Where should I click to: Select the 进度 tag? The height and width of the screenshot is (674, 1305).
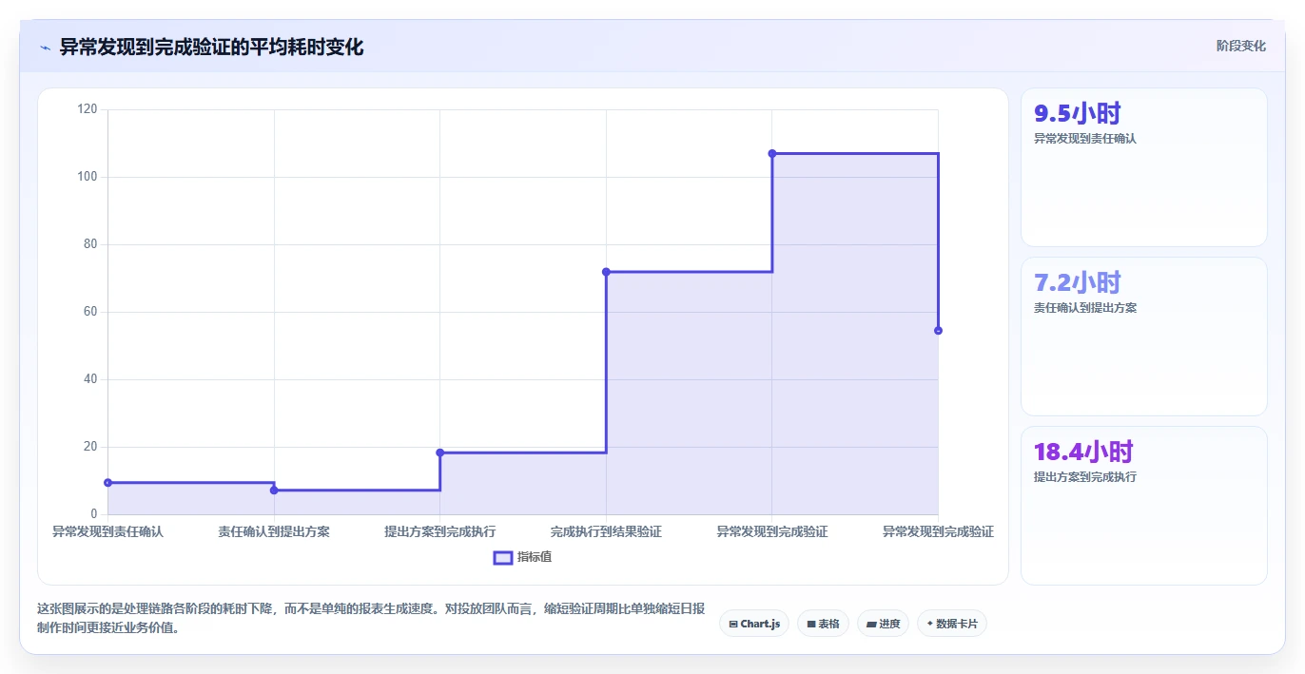point(883,624)
